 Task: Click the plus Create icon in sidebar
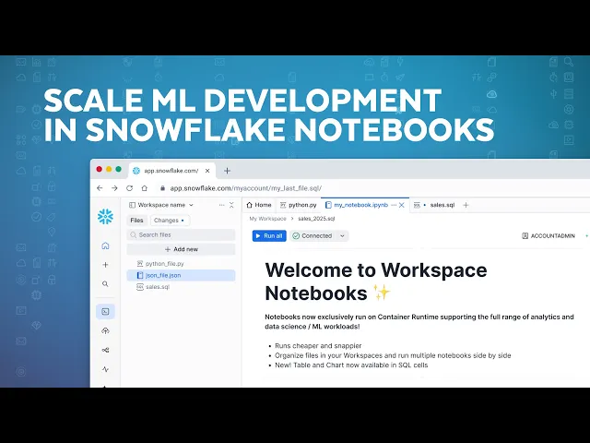105,265
